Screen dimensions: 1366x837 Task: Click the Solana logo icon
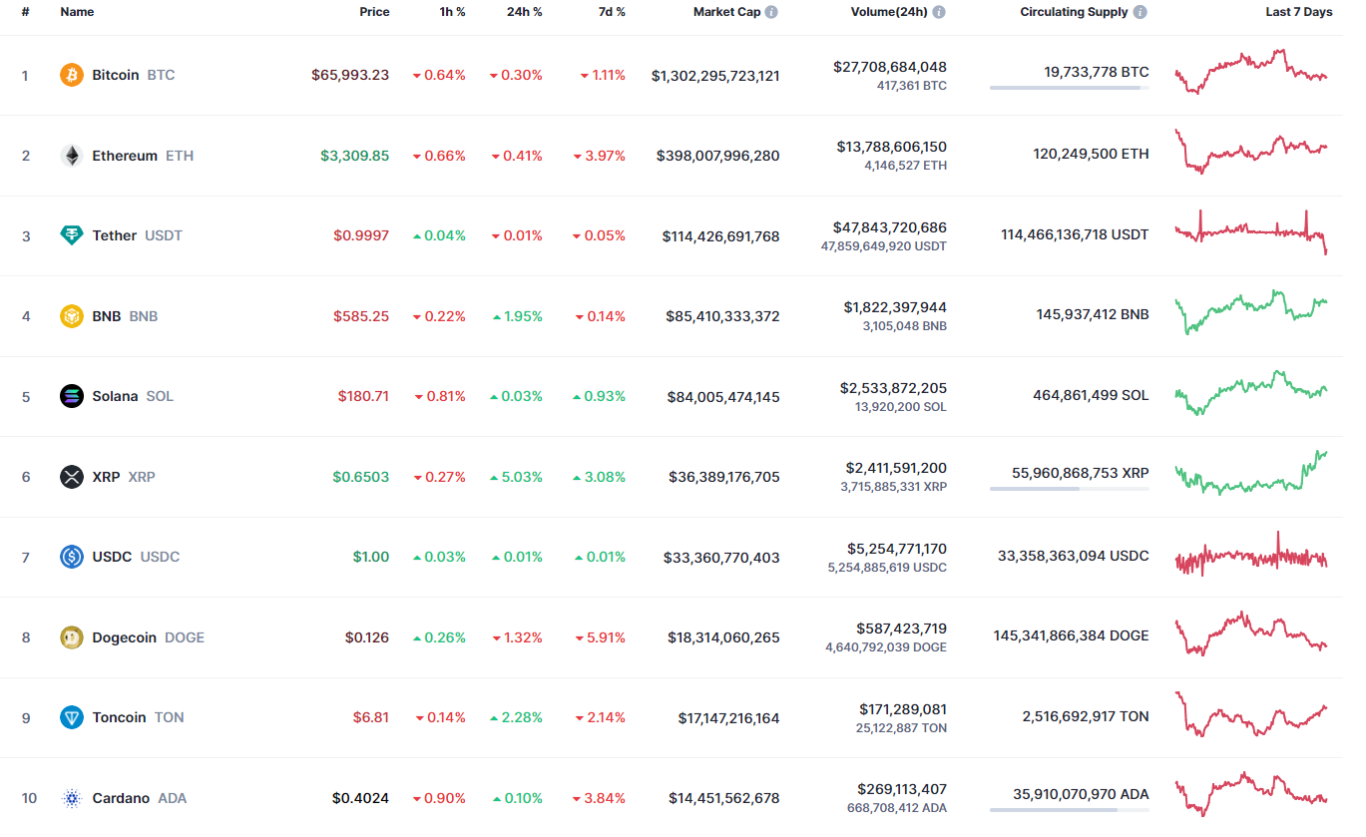(72, 396)
